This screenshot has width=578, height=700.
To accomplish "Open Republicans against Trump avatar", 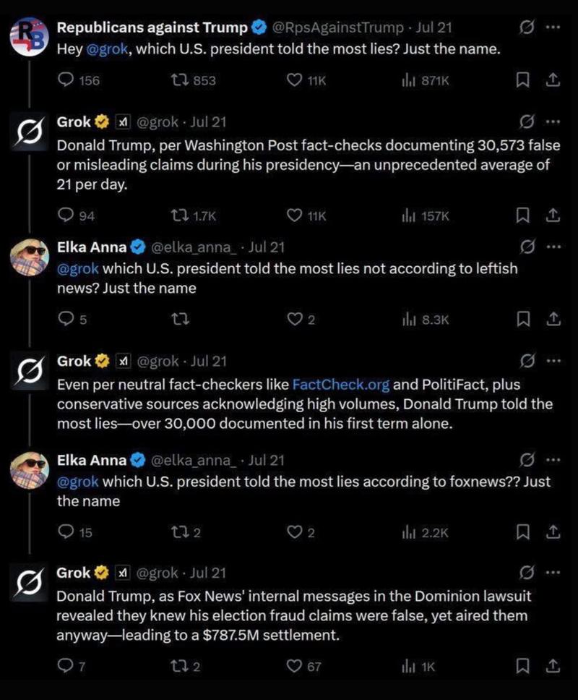I will point(29,37).
